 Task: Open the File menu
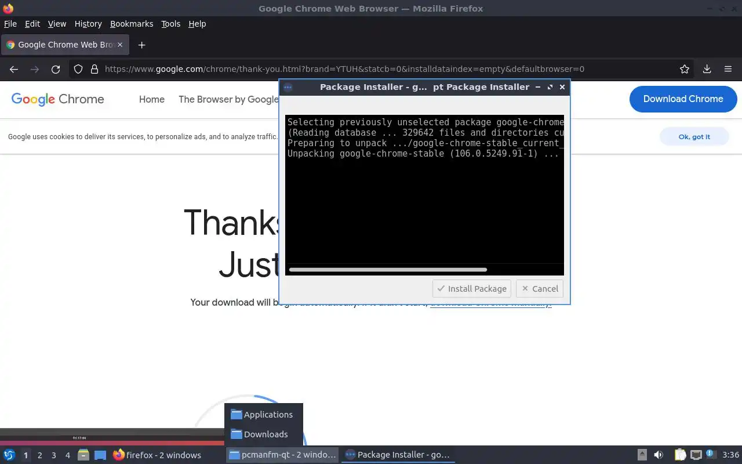pos(10,24)
